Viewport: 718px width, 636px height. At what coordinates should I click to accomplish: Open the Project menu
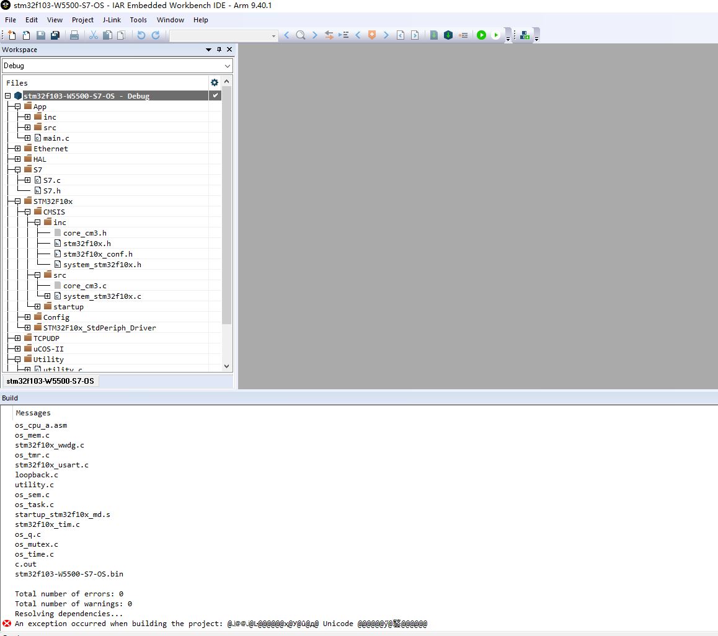pos(82,20)
